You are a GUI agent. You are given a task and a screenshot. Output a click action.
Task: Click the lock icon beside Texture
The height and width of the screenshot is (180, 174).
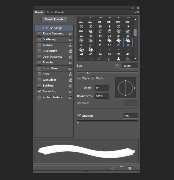pyautogui.click(x=71, y=45)
